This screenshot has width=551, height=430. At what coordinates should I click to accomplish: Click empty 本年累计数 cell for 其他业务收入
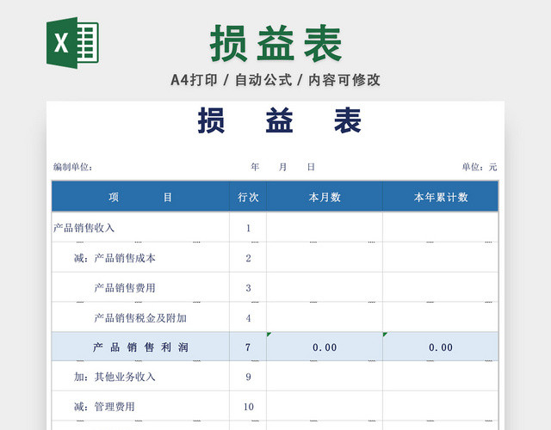coord(441,376)
